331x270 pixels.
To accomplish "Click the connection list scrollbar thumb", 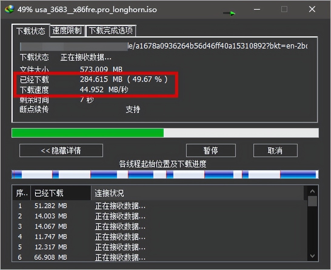I will (312, 201).
